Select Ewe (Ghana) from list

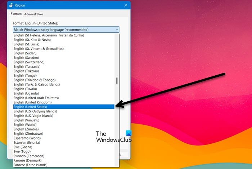(64, 147)
